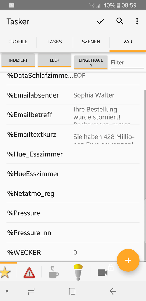Screen dimensions: 146x301
Task: Open the three-dot overflow menu
Action: pos(137,21)
